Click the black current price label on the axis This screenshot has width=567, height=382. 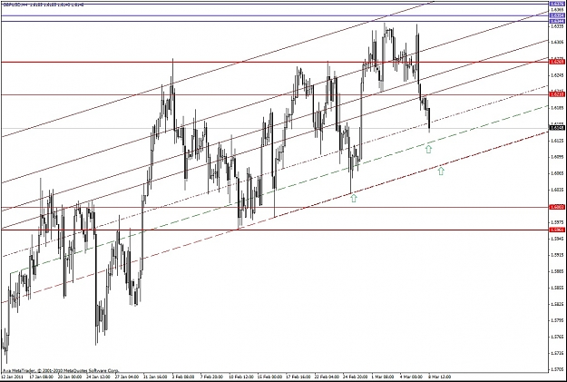(x=555, y=128)
